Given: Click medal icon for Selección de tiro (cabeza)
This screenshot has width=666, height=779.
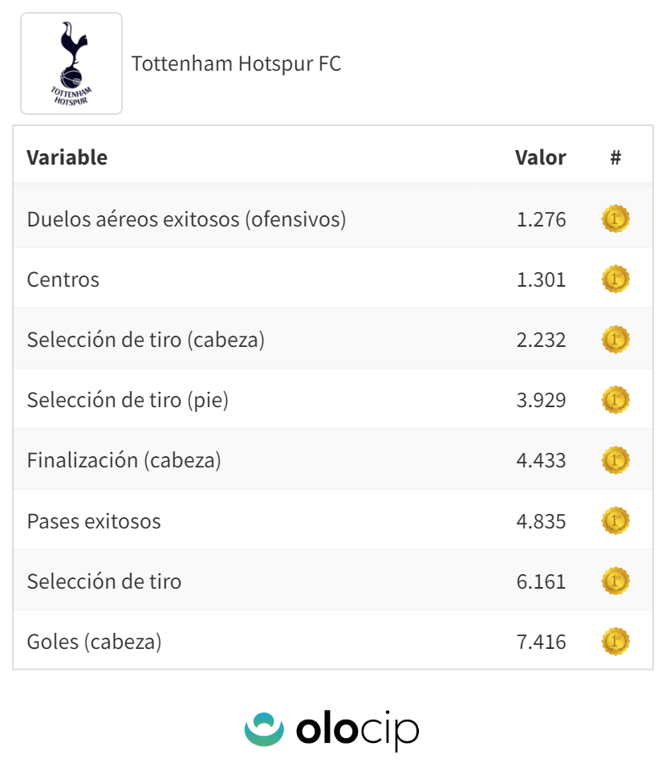Looking at the screenshot, I should coord(615,340).
